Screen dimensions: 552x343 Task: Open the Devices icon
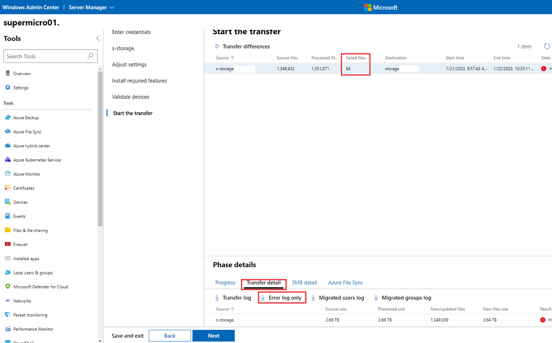click(8, 202)
